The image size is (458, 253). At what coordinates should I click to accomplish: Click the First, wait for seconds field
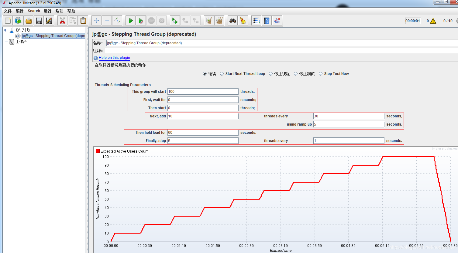click(203, 100)
